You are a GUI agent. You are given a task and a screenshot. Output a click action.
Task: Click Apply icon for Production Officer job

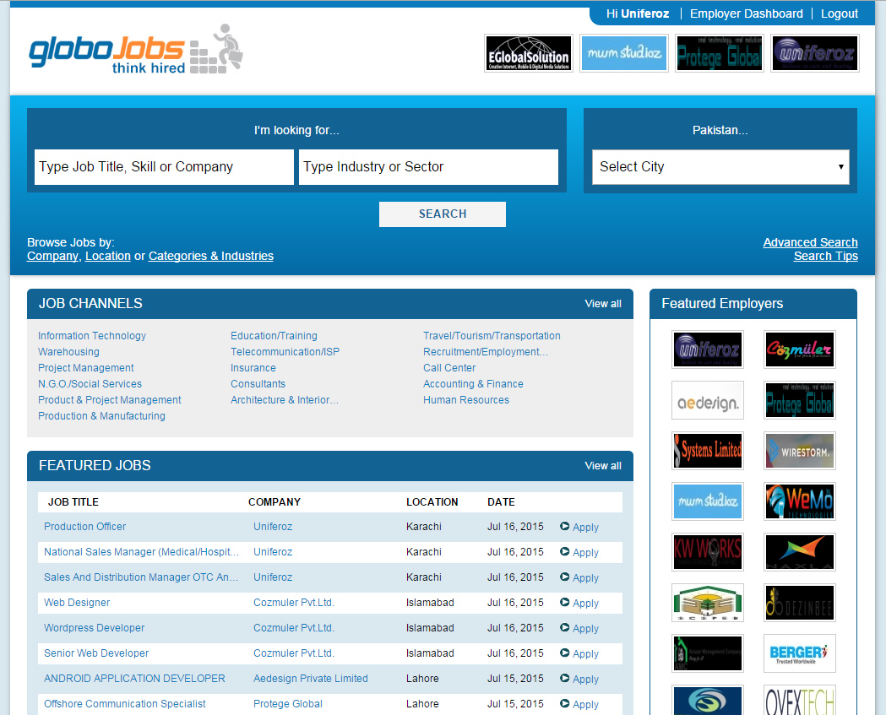click(565, 527)
